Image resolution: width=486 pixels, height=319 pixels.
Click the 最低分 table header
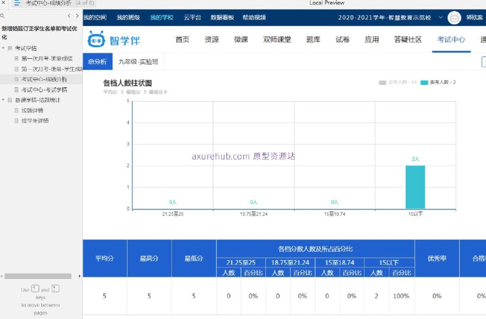pyautogui.click(x=194, y=258)
